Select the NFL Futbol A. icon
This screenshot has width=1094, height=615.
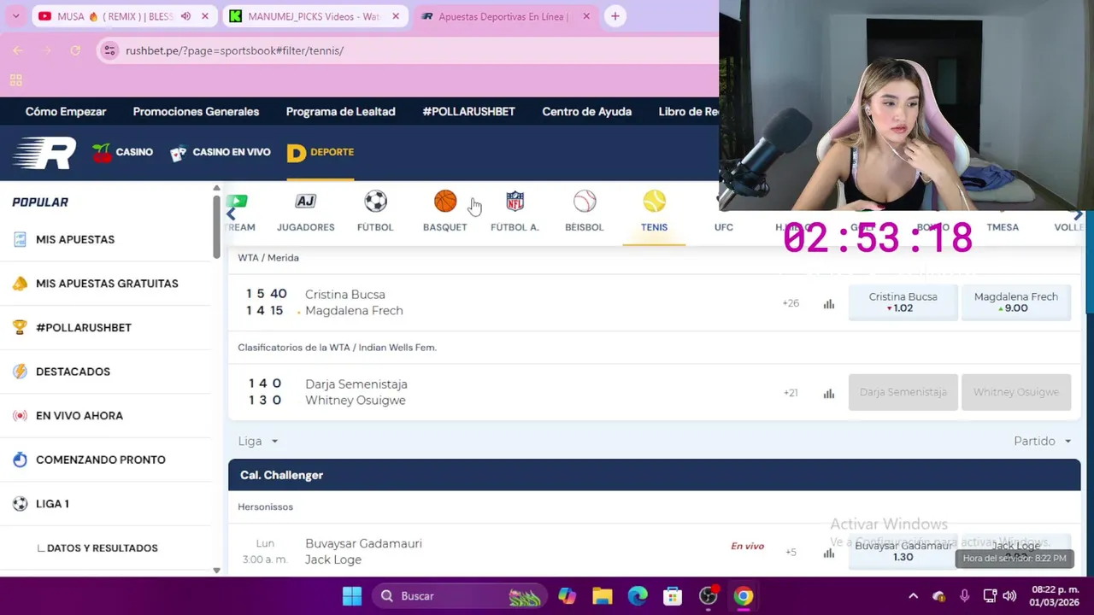point(515,202)
